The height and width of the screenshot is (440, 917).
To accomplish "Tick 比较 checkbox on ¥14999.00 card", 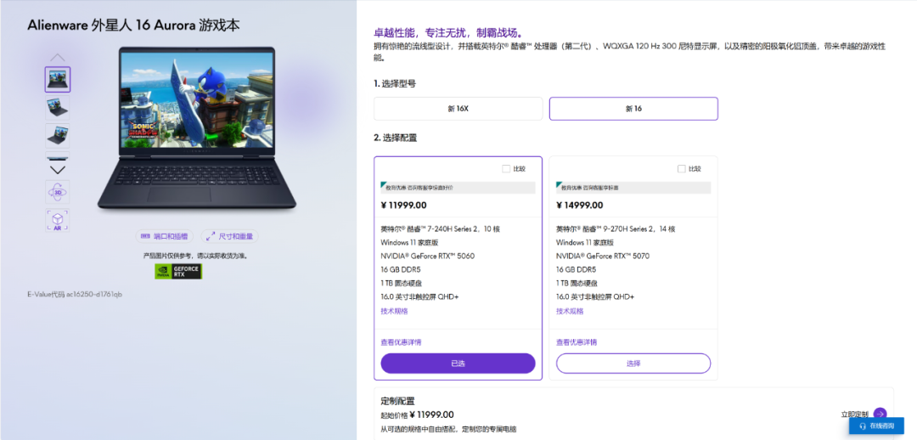I will pos(681,168).
